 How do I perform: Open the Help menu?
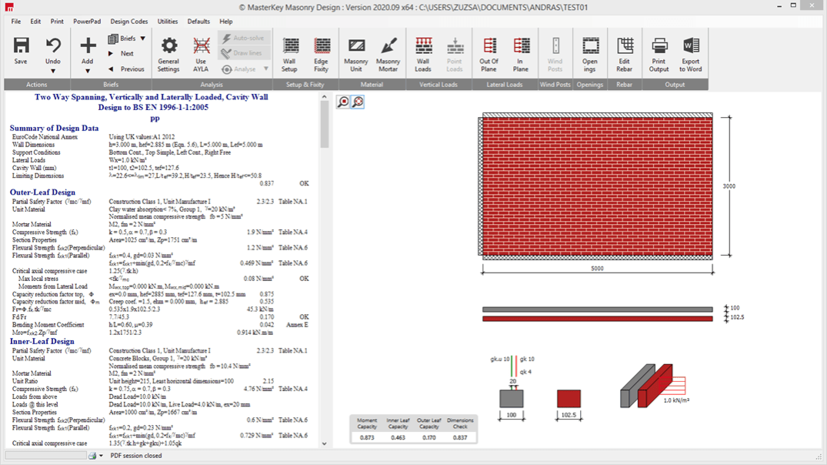(225, 22)
